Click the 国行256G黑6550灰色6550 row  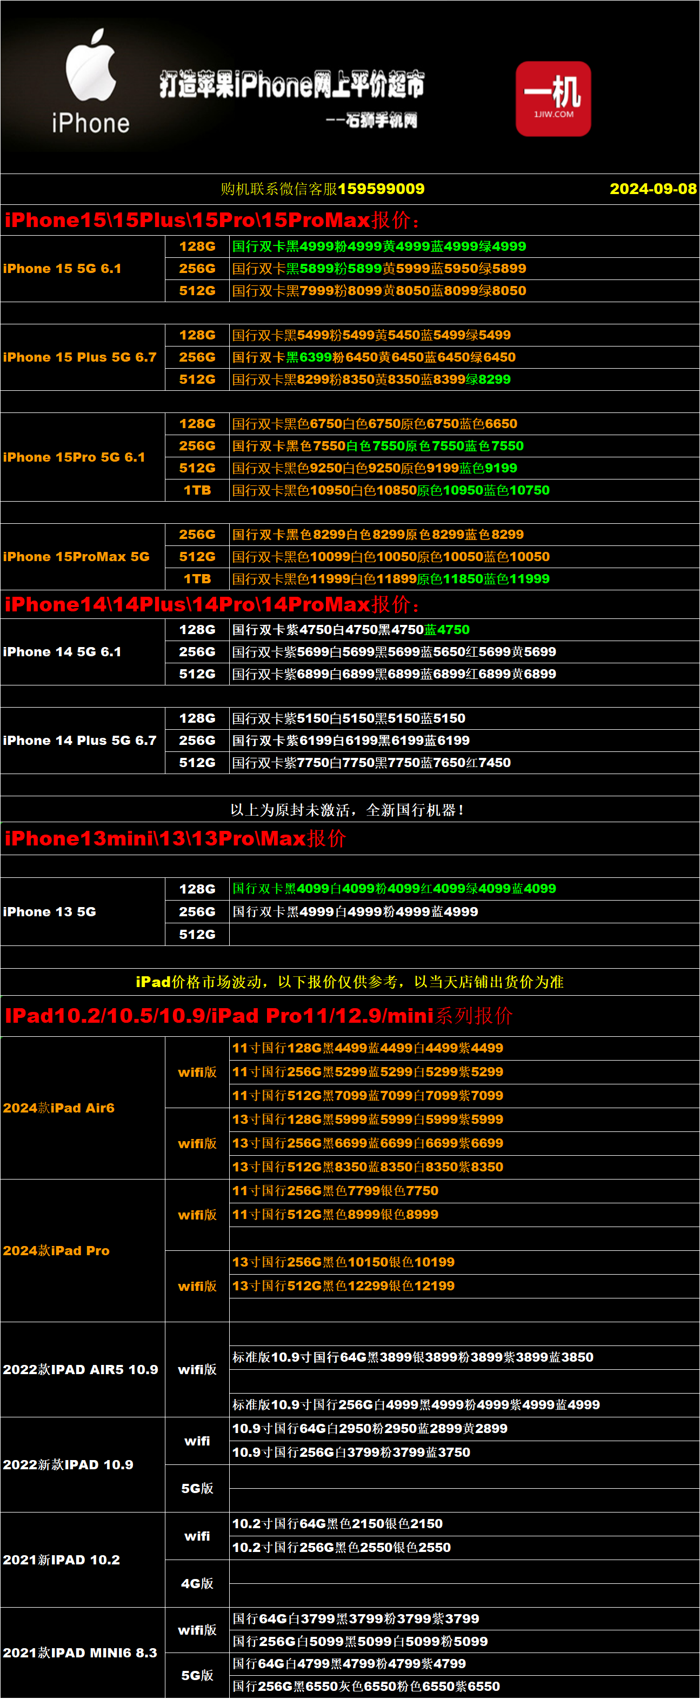464,1687
